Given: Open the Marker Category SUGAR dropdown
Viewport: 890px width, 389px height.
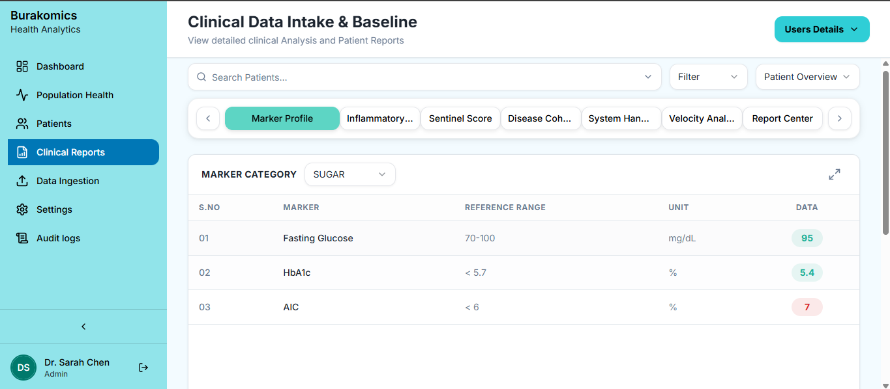Looking at the screenshot, I should (349, 174).
